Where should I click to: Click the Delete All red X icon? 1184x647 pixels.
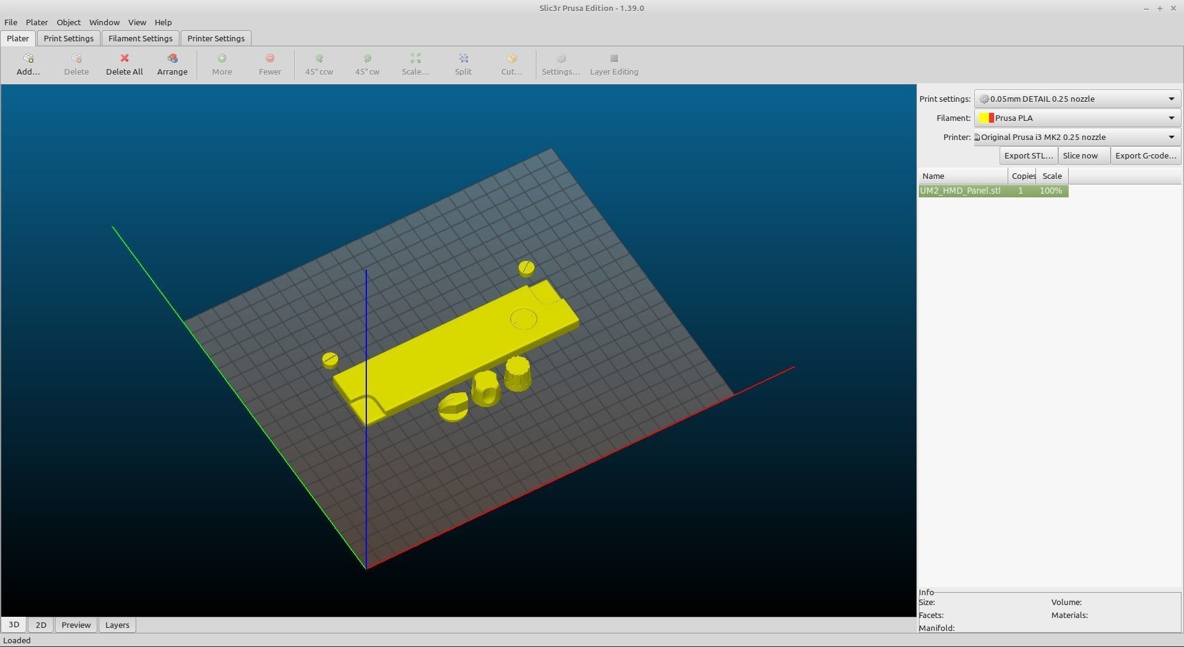pos(124,58)
